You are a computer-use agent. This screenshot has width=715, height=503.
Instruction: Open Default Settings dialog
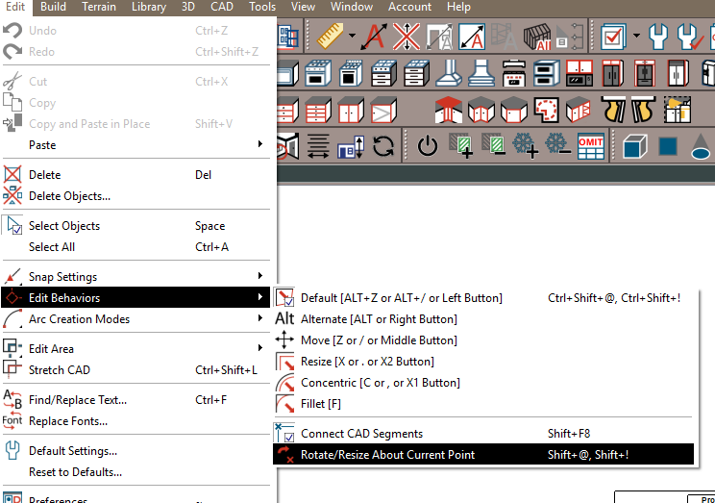click(x=73, y=451)
